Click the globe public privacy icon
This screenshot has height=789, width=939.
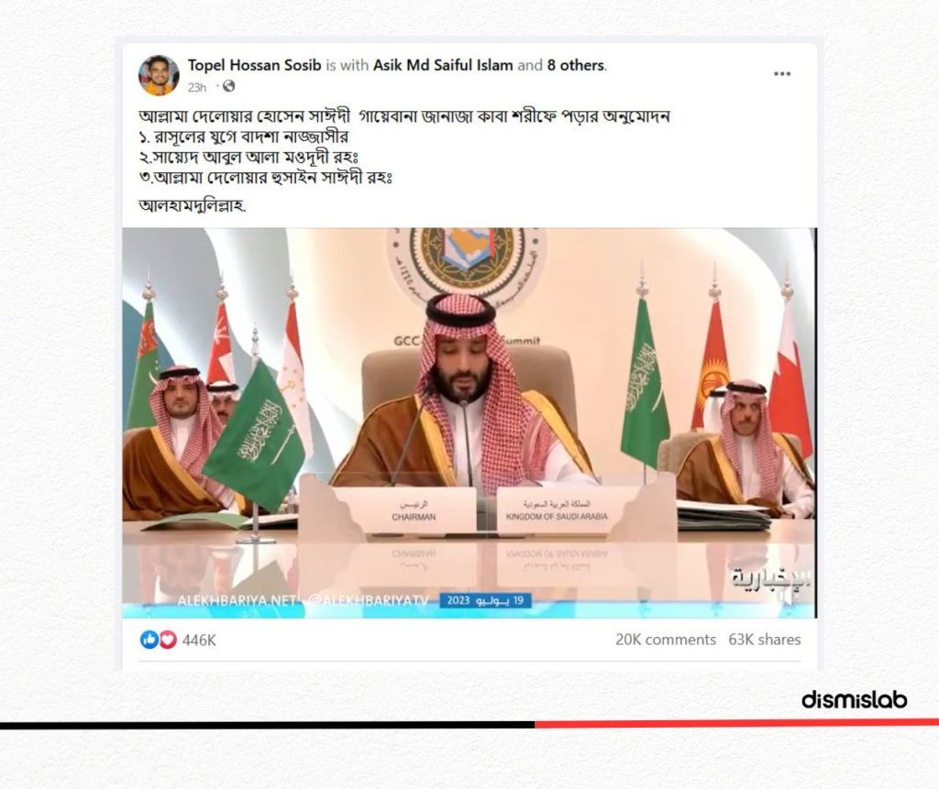click(x=228, y=86)
